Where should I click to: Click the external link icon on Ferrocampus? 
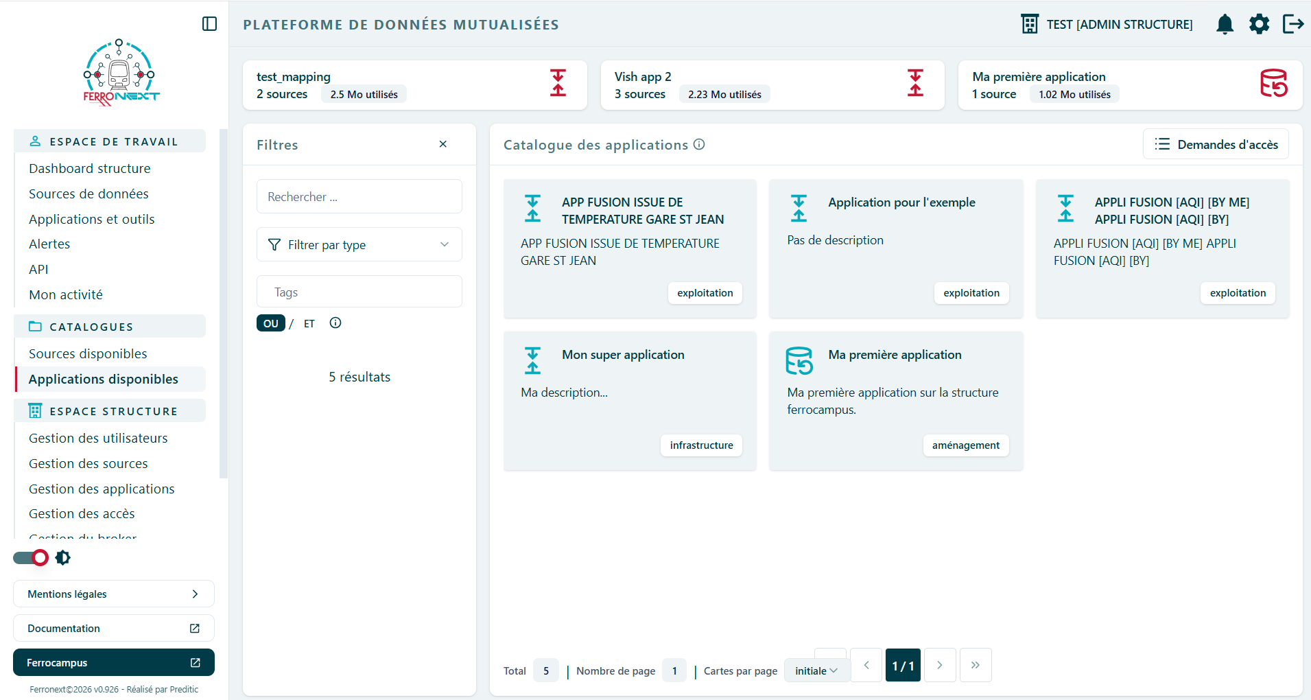pos(195,662)
